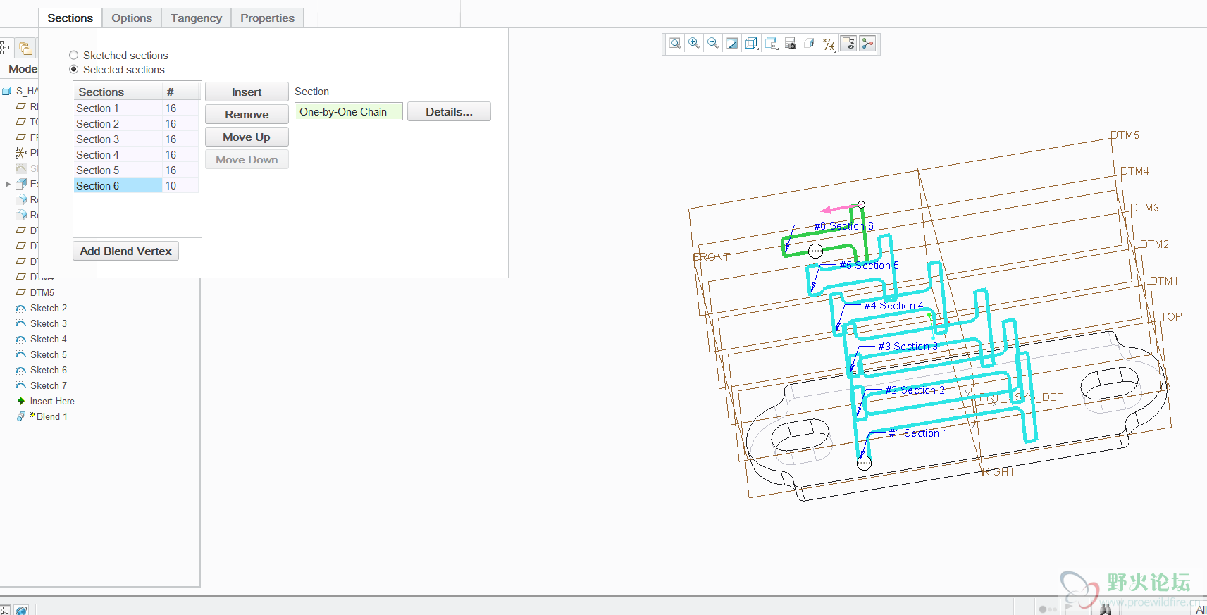
Task: Select the Section 4 row
Action: (x=136, y=154)
